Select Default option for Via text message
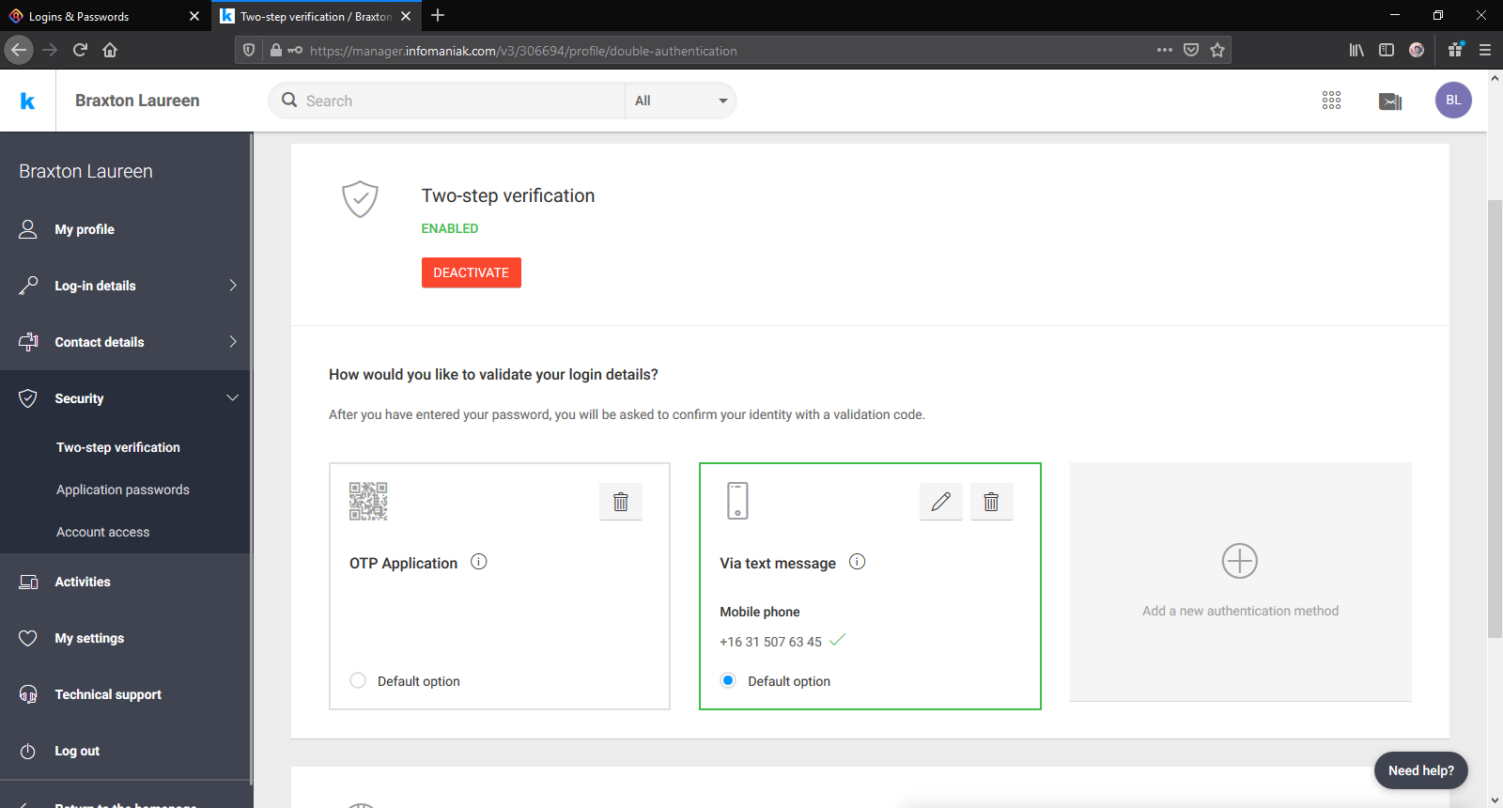Screen dimensions: 1503x808 click(728, 680)
